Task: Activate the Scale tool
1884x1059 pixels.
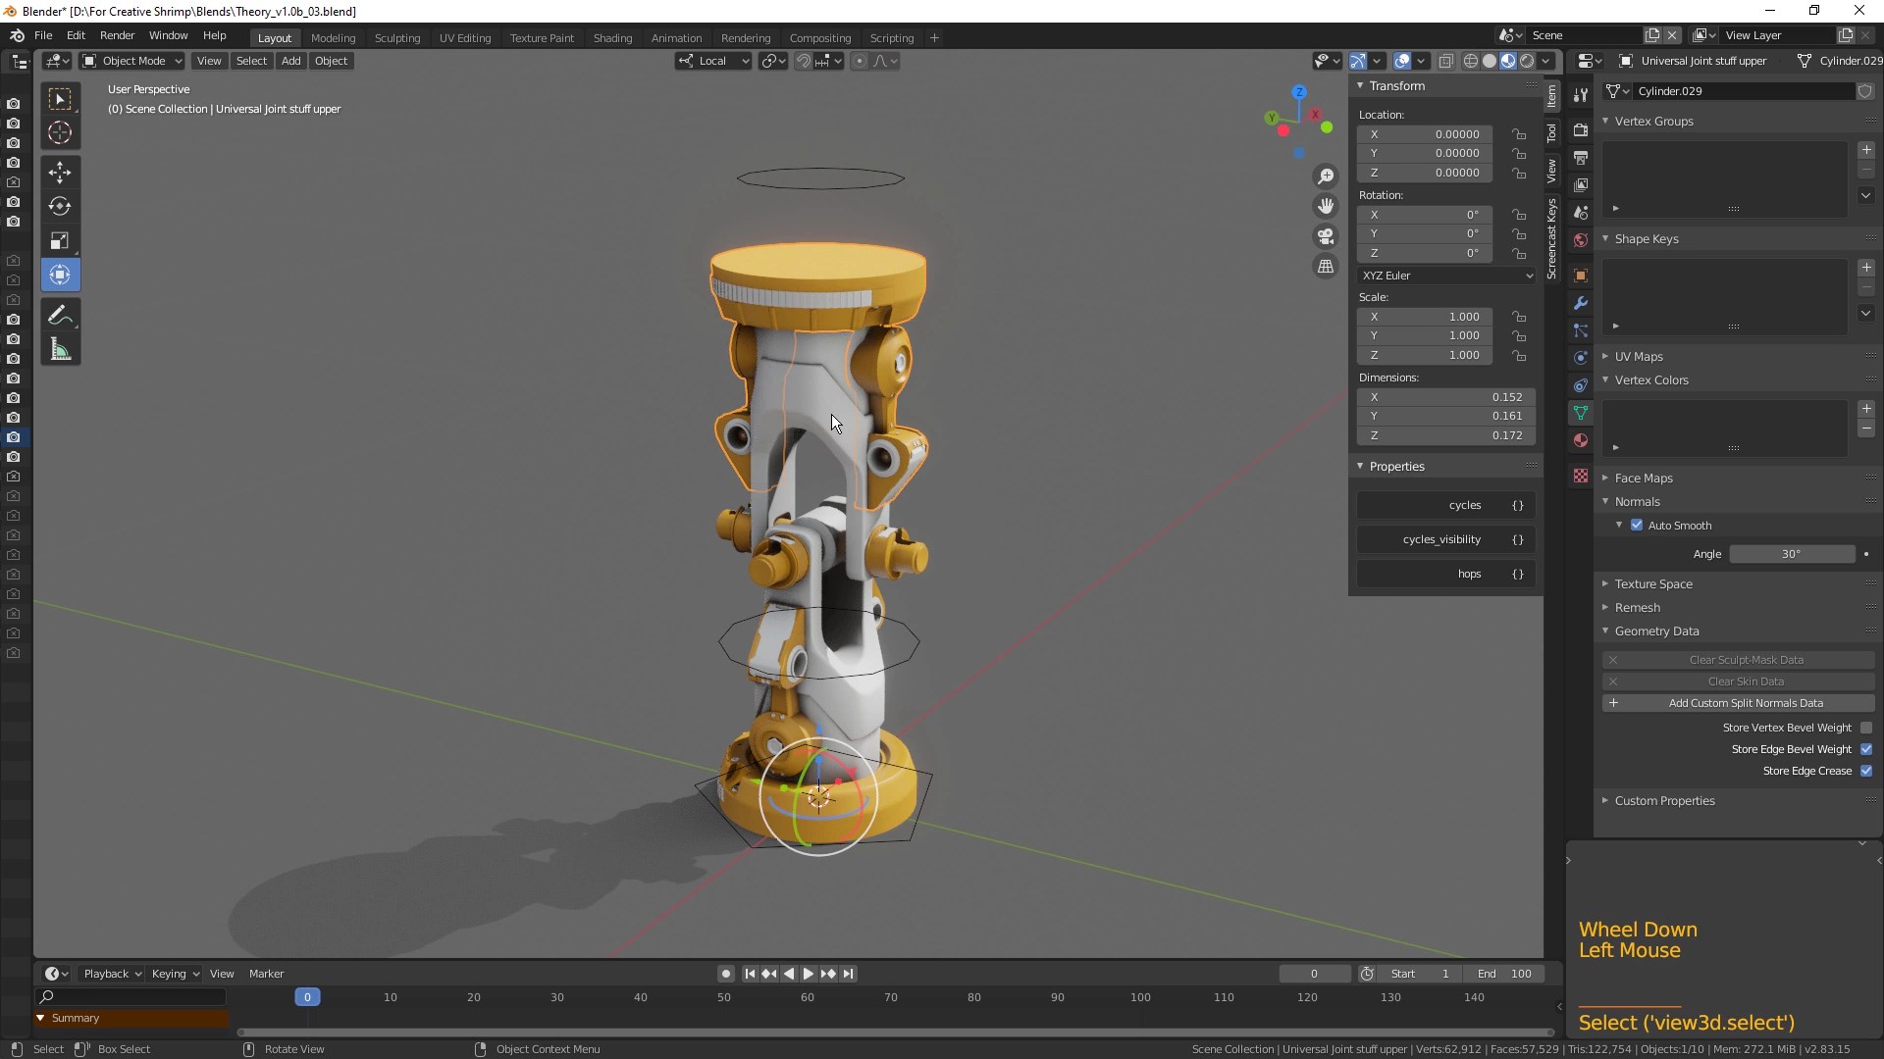Action: (60, 241)
